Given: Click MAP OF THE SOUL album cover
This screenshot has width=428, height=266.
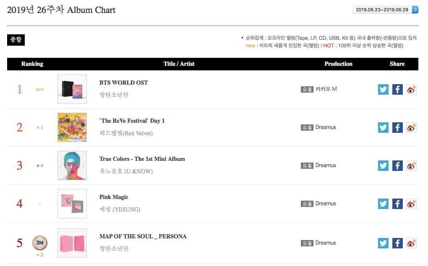Looking at the screenshot, I should tap(72, 243).
